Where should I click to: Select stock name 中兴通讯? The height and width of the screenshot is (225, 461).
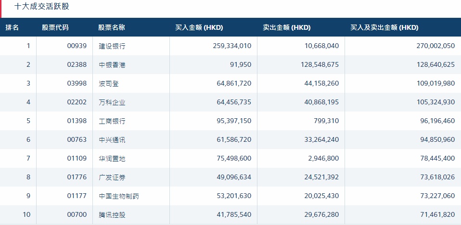coord(112,140)
